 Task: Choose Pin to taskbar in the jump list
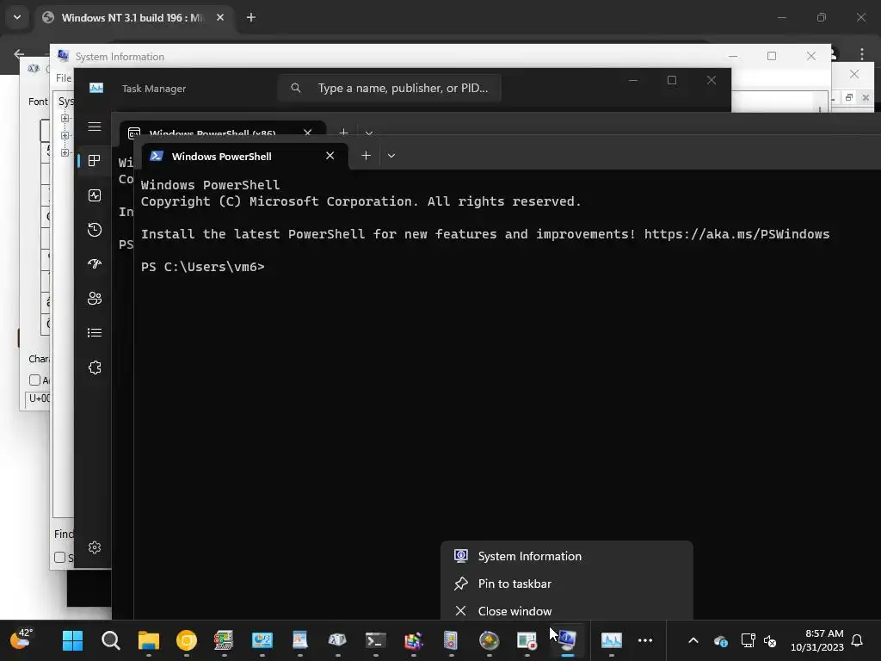[x=566, y=584]
